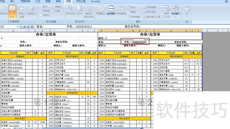Open the 插入 Insert ribbon tab

click(x=13, y=1)
